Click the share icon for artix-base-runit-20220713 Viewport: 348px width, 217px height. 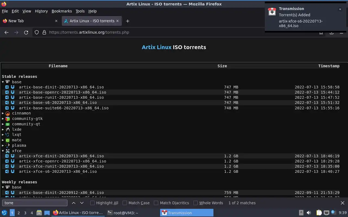7,97
